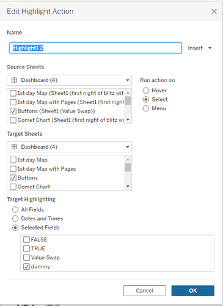
Task: Click the Cancel button
Action: coord(144,291)
